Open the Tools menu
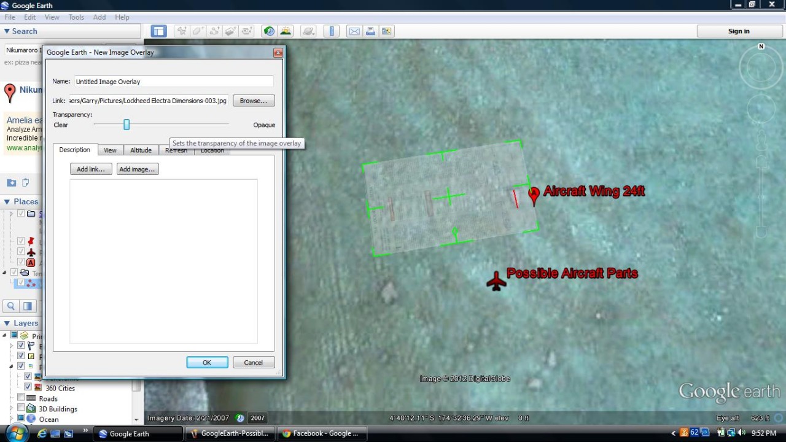Image resolution: width=786 pixels, height=442 pixels. click(x=76, y=17)
